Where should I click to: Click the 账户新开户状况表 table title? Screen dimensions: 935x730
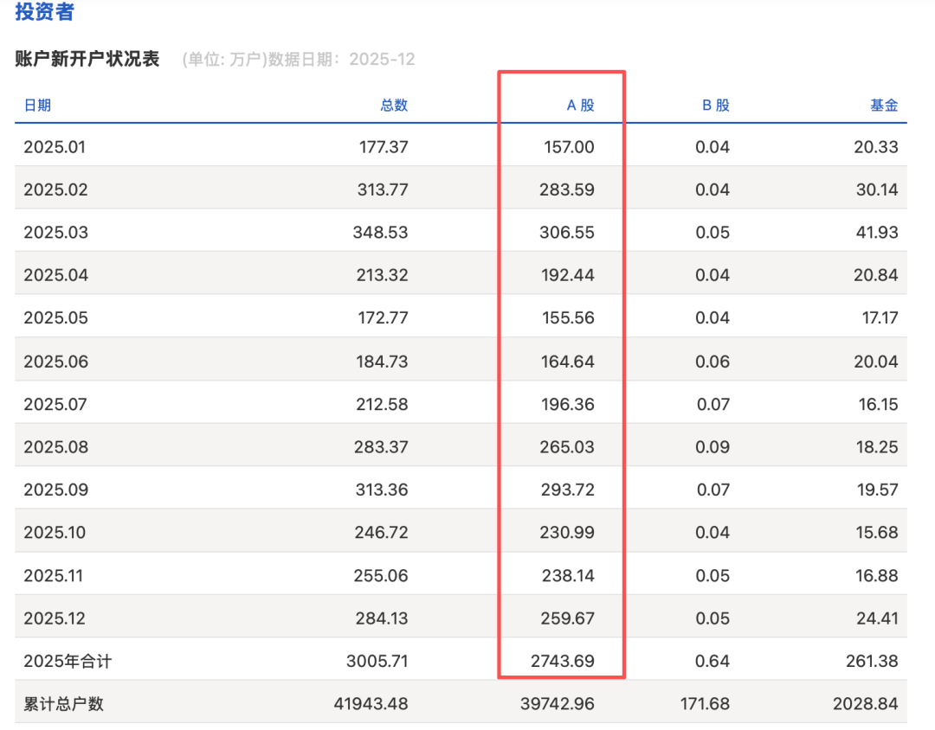point(87,60)
